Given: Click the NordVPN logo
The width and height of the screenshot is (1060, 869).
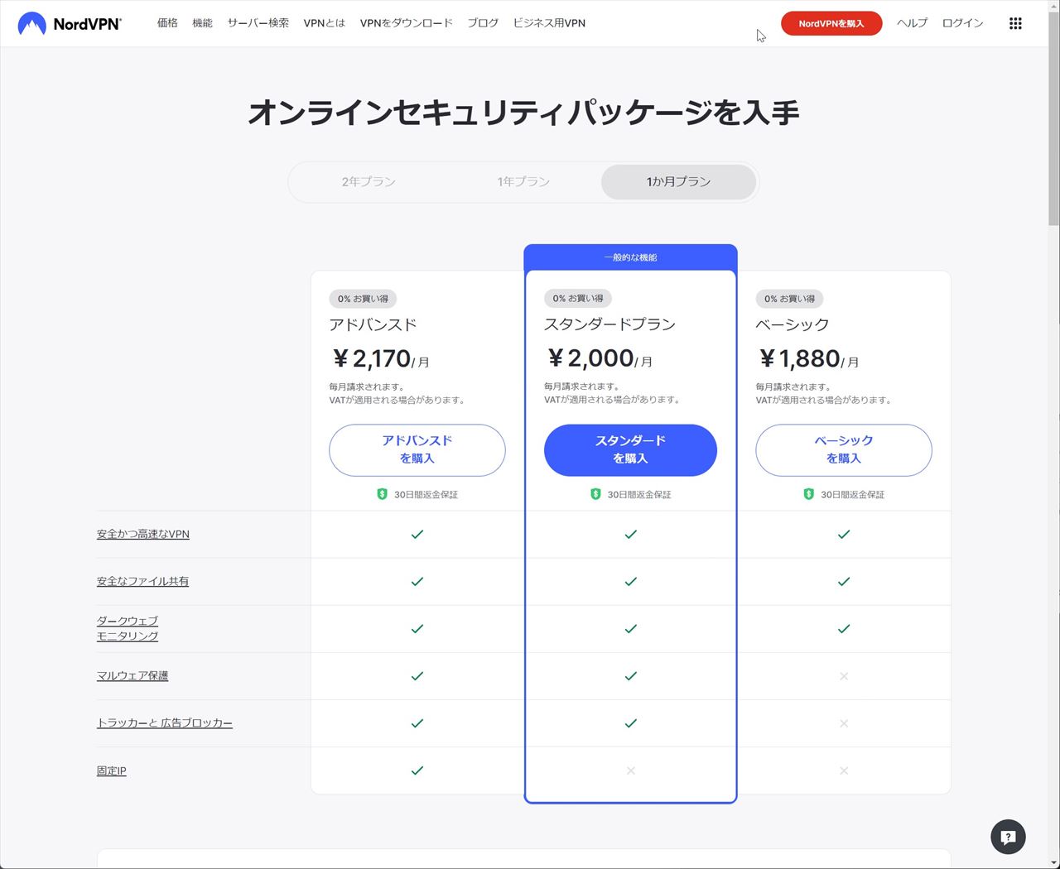Looking at the screenshot, I should pyautogui.click(x=70, y=23).
